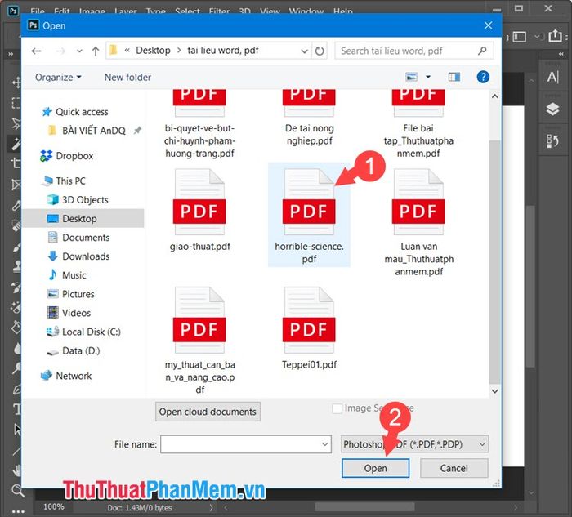This screenshot has height=517, width=572.
Task: Open the 3D Objects folder
Action: pos(78,200)
